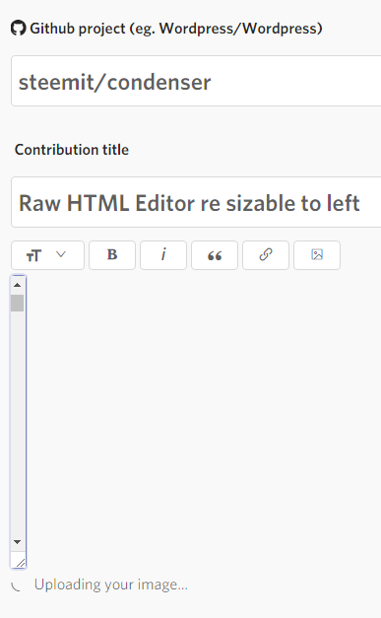Insert a blockquote using the quote icon
The height and width of the screenshot is (618, 381).
[215, 255]
